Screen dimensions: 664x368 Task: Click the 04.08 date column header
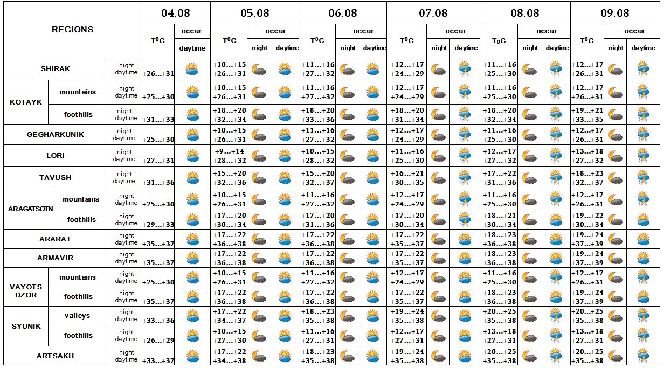tap(176, 13)
